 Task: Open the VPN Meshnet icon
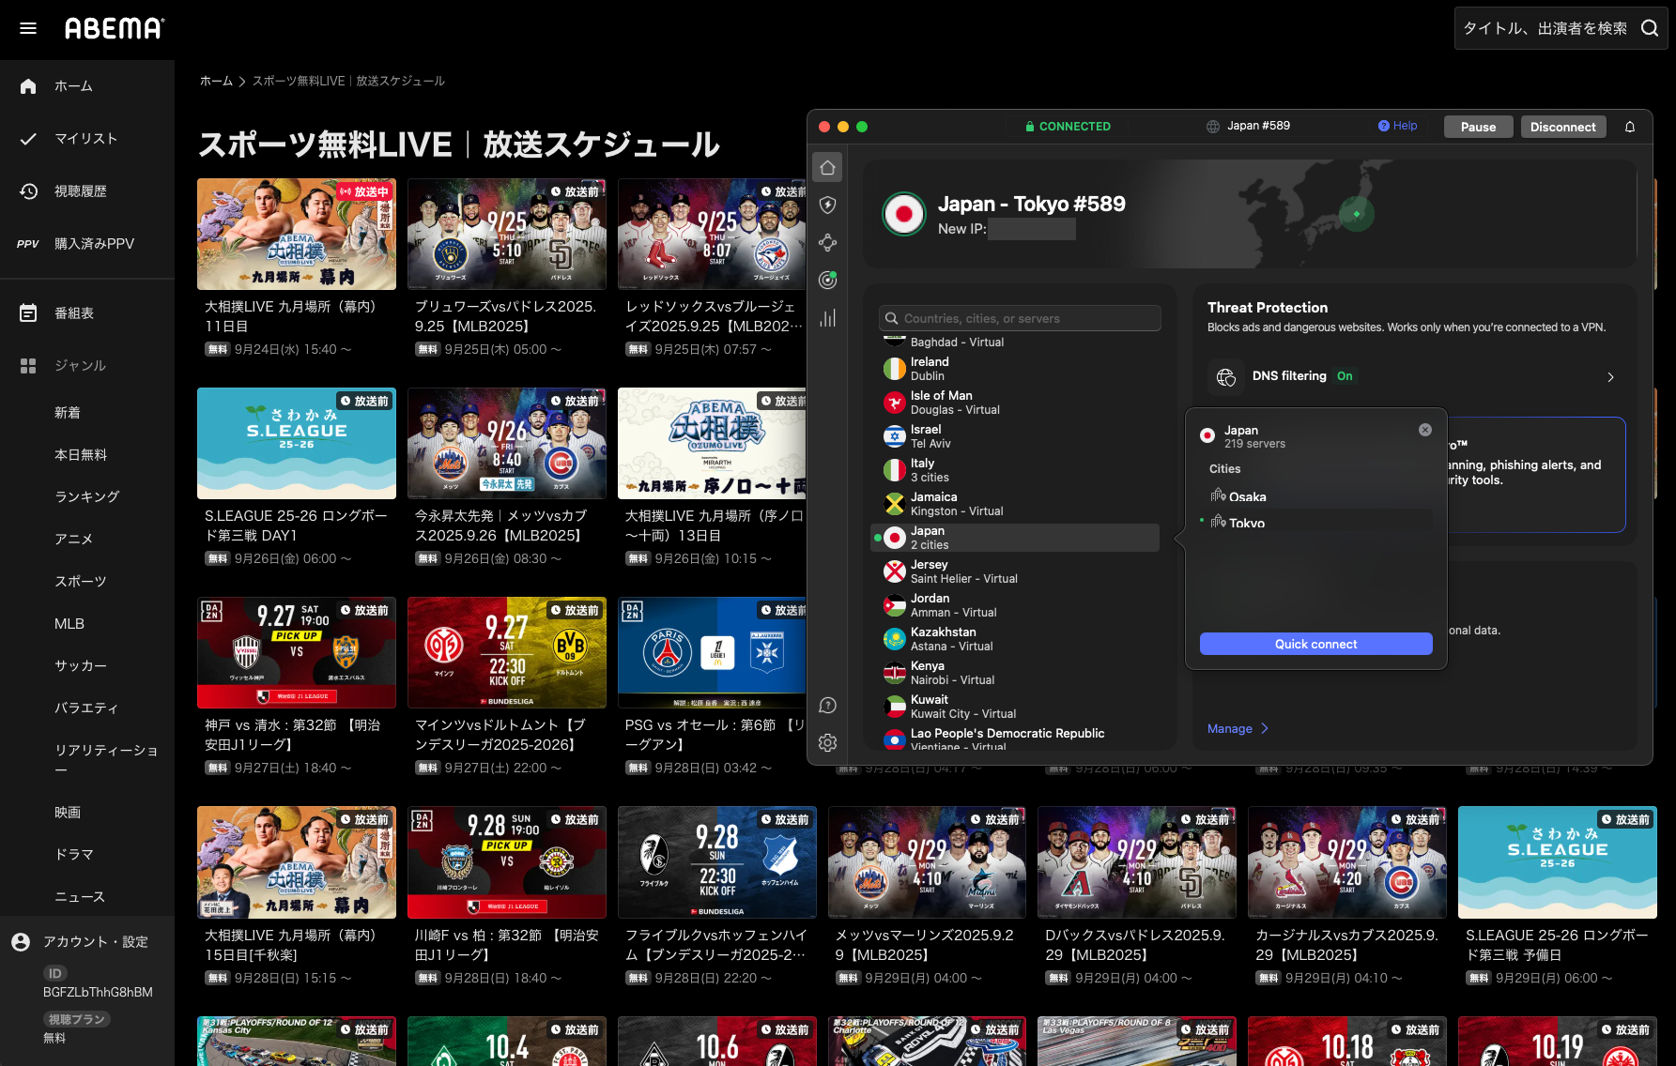[827, 242]
